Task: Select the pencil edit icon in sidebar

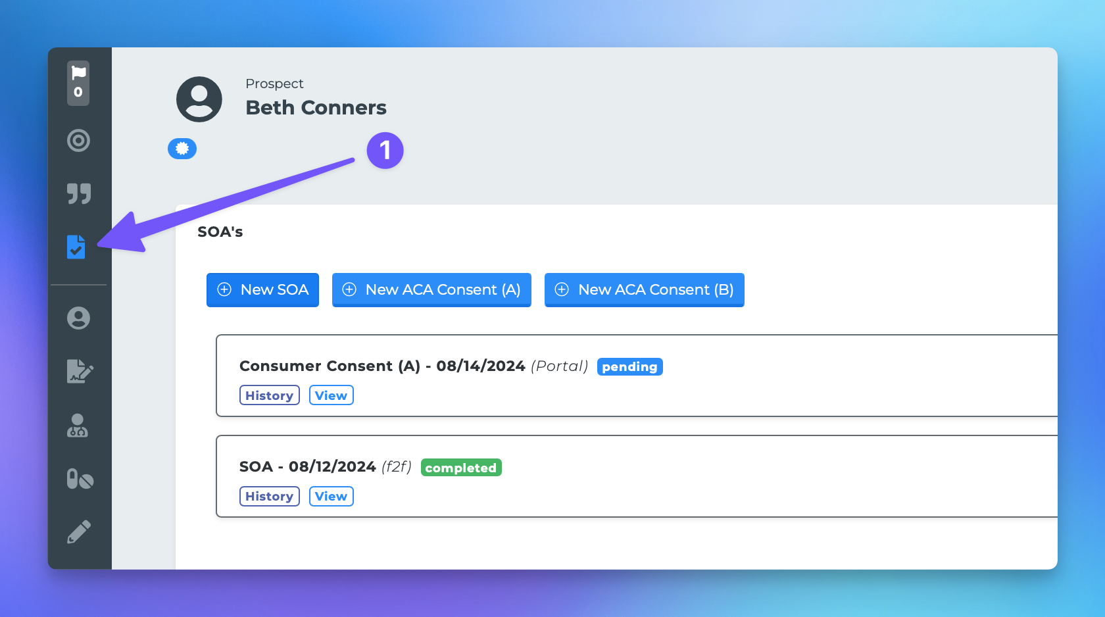Action: (x=79, y=532)
